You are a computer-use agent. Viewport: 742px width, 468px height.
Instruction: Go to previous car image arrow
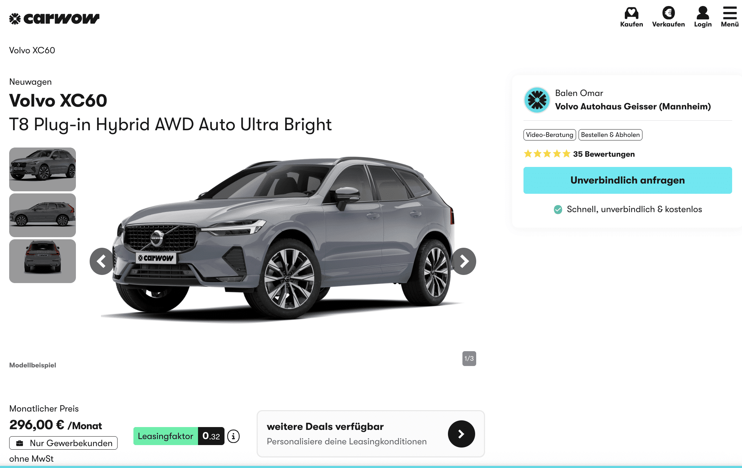(x=102, y=261)
